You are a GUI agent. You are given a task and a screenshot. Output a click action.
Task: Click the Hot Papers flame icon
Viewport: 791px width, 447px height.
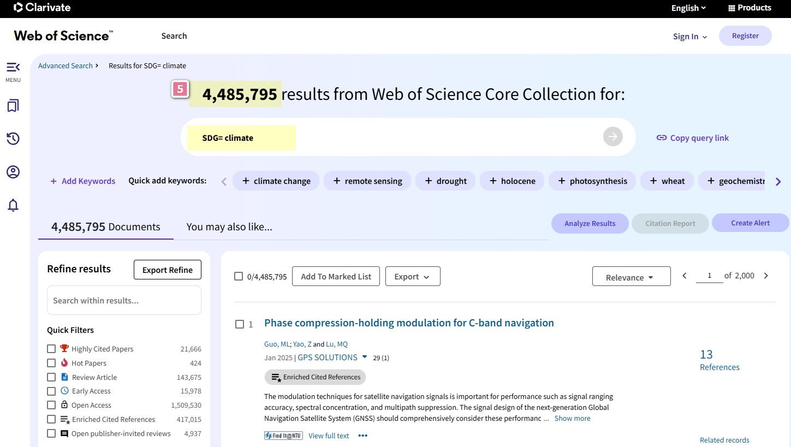[64, 362]
